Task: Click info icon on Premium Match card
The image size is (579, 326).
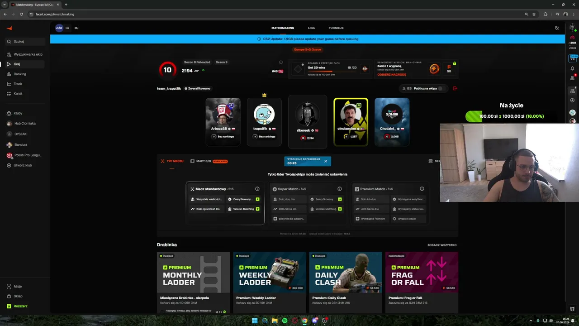Action: [x=422, y=189]
